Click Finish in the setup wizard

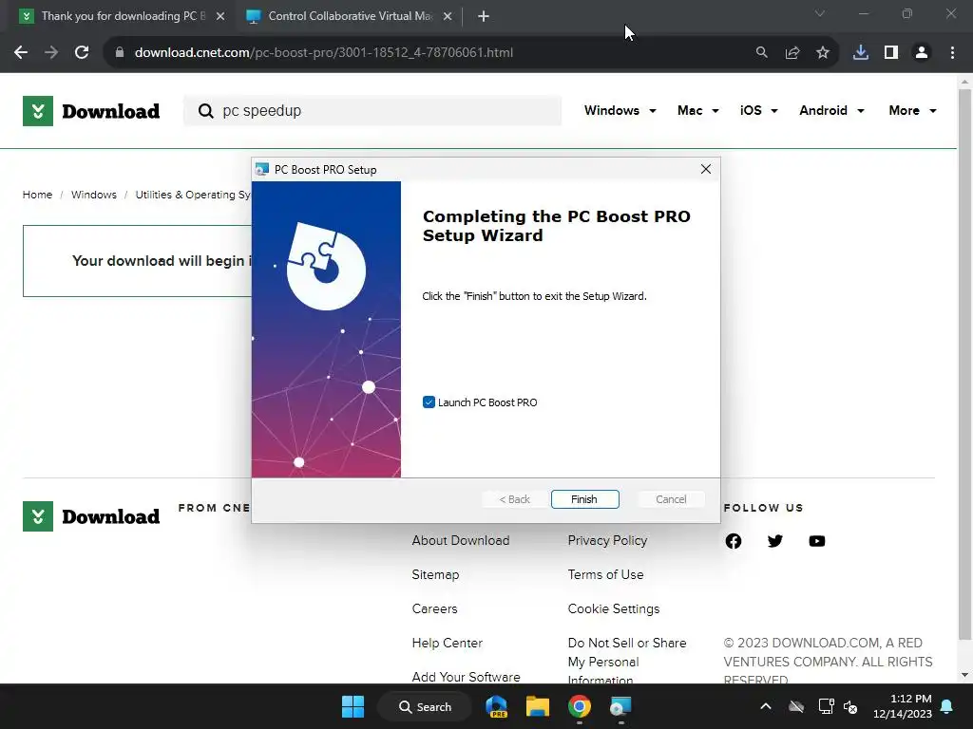(584, 499)
